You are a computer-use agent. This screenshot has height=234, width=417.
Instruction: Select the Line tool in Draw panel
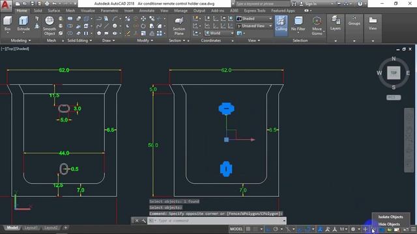[x=107, y=26]
